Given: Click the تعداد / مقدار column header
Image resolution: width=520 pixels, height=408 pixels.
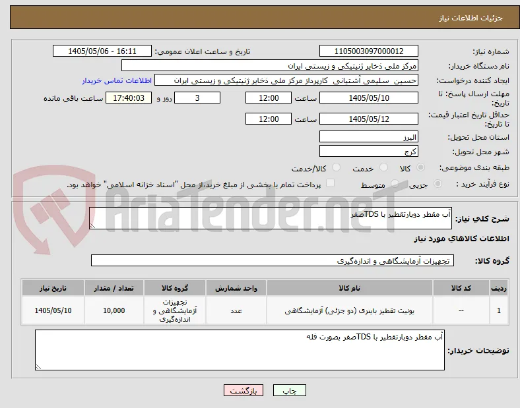Looking at the screenshot, I should point(114,288).
